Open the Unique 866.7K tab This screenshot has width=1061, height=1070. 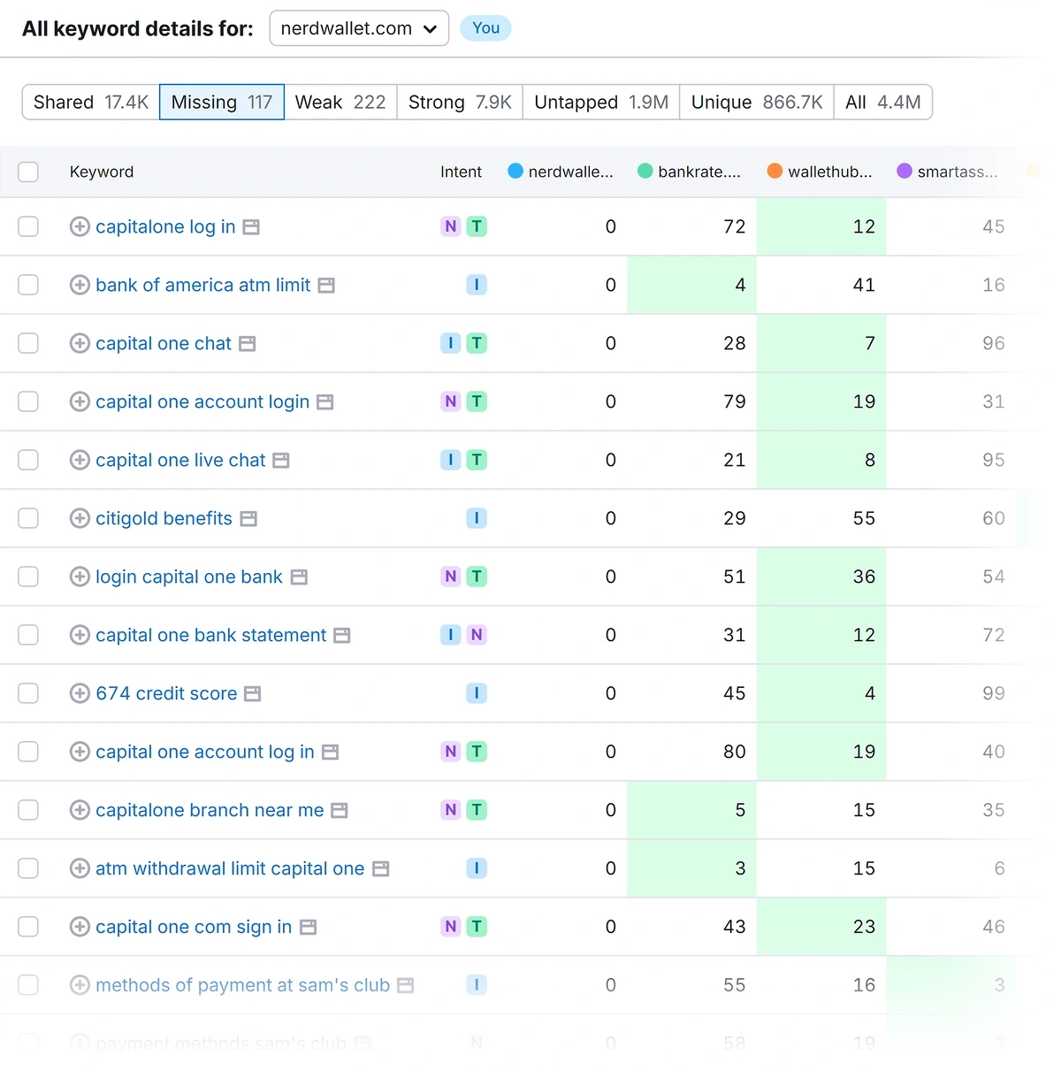(x=757, y=102)
